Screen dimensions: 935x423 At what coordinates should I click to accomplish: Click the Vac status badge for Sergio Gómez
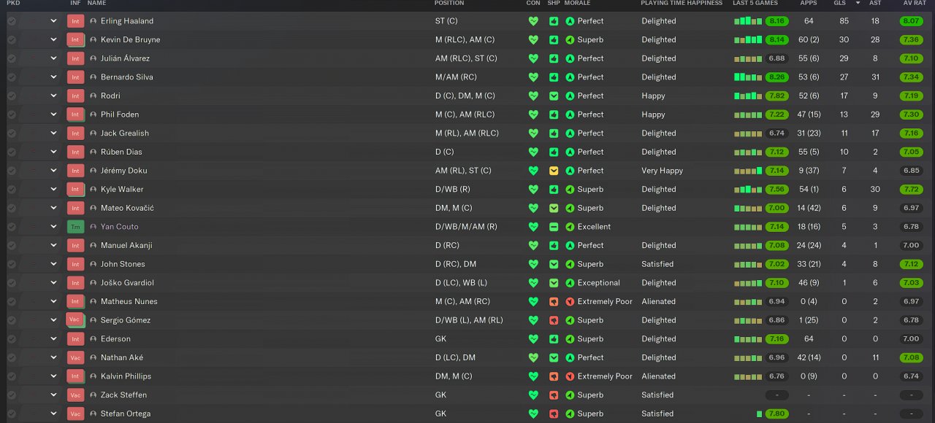(x=75, y=320)
